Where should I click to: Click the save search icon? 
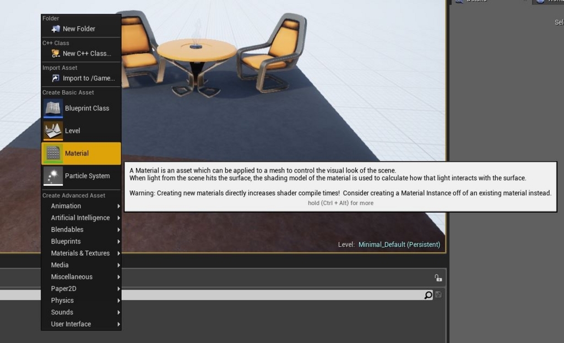(438, 295)
